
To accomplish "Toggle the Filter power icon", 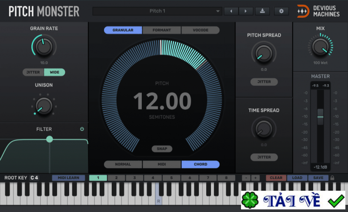I will (82, 129).
